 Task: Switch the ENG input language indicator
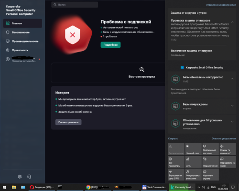click(x=213, y=187)
